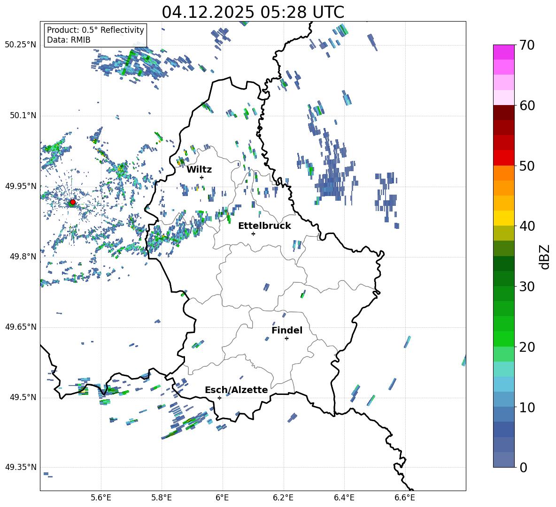
Task: Pick the red swatch just above 50 dBZ
Action: pos(504,158)
